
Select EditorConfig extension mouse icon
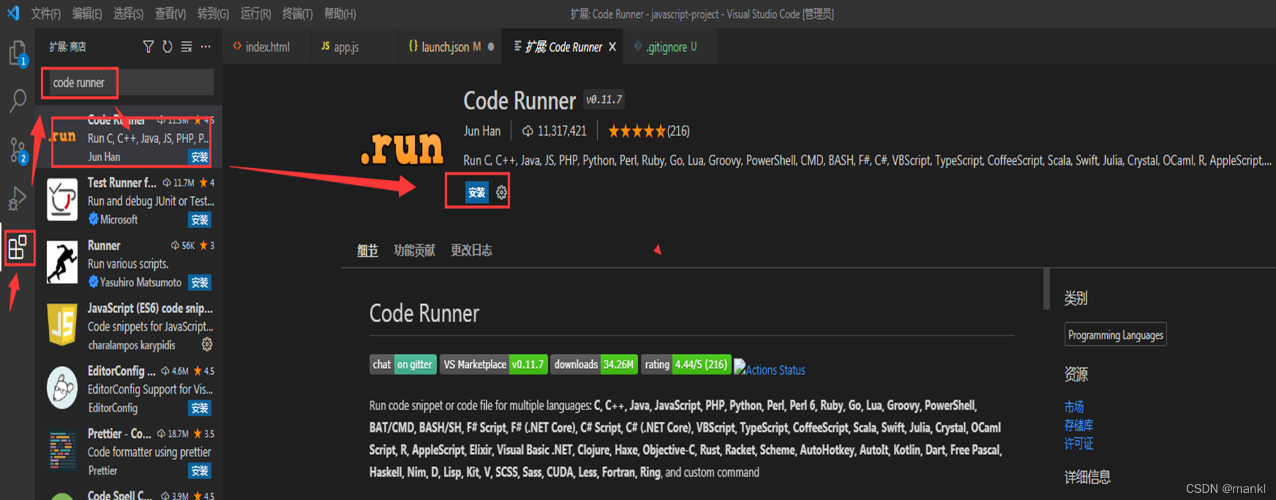(62, 388)
